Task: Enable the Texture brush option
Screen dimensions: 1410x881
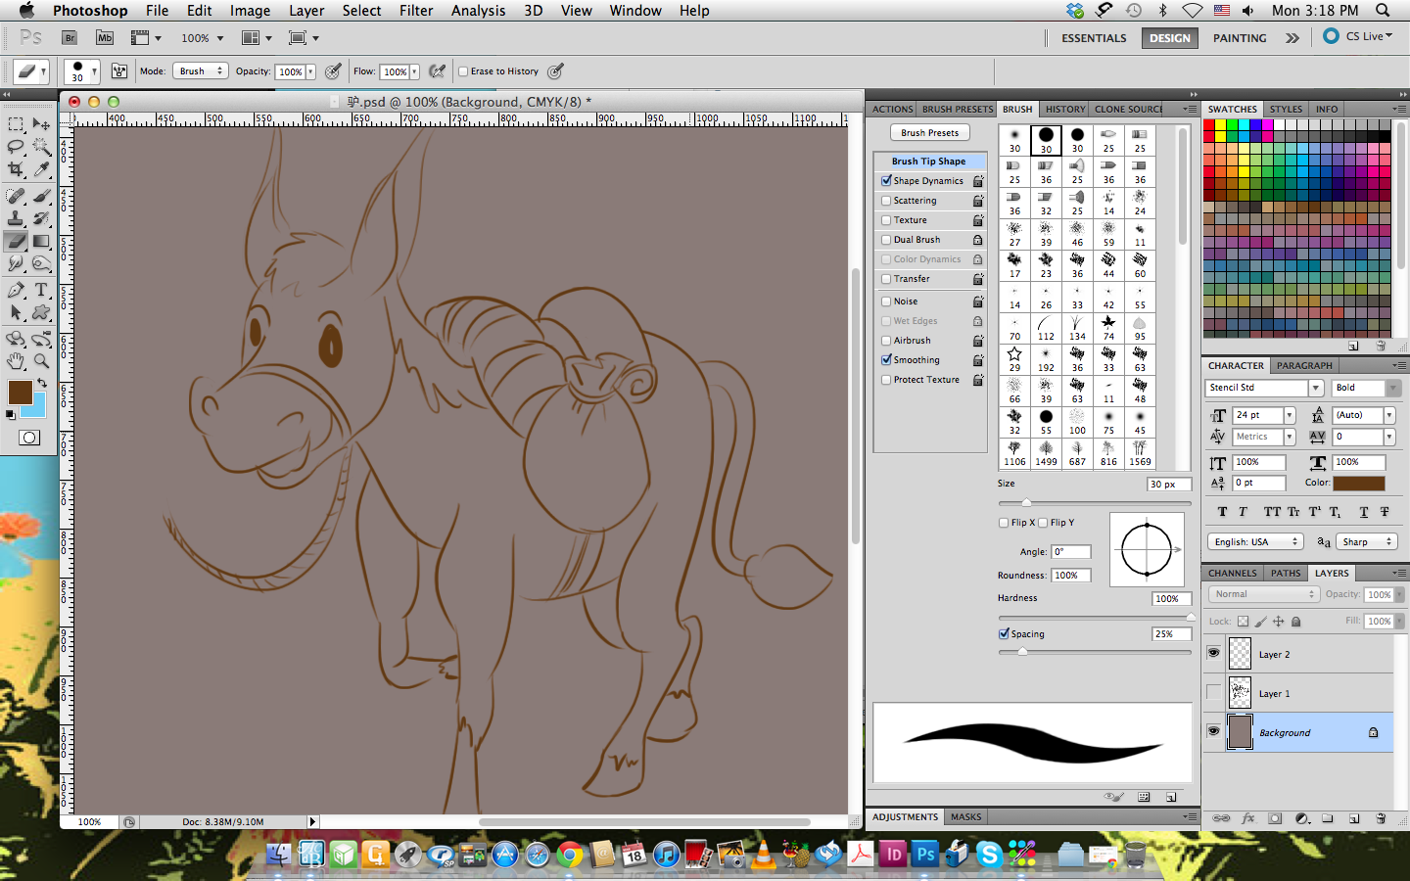Action: click(x=886, y=219)
